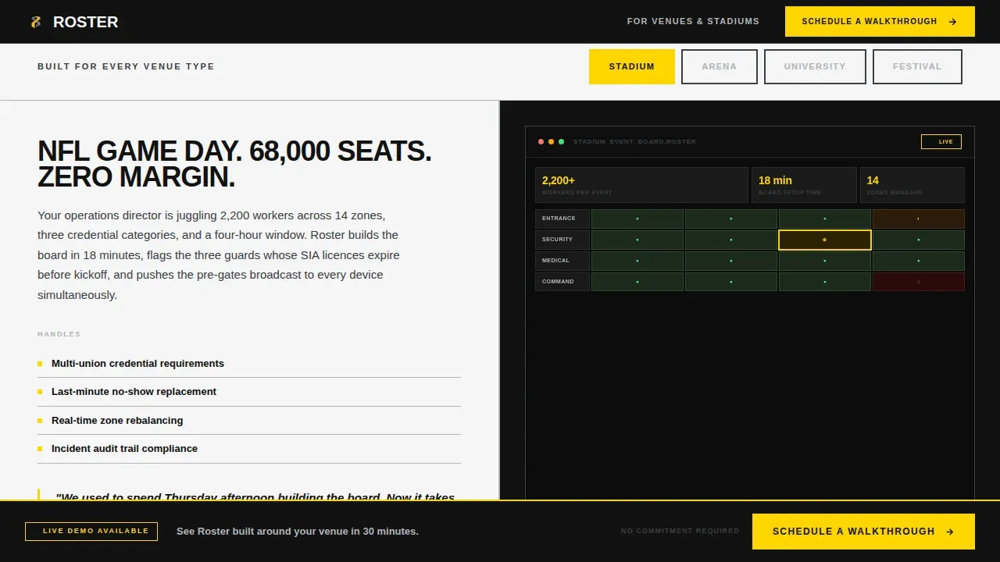Click red alert cell in Command row

coord(919,282)
